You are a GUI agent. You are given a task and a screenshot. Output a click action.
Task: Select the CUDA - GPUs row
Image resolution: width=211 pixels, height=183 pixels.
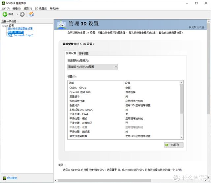click(x=124, y=88)
